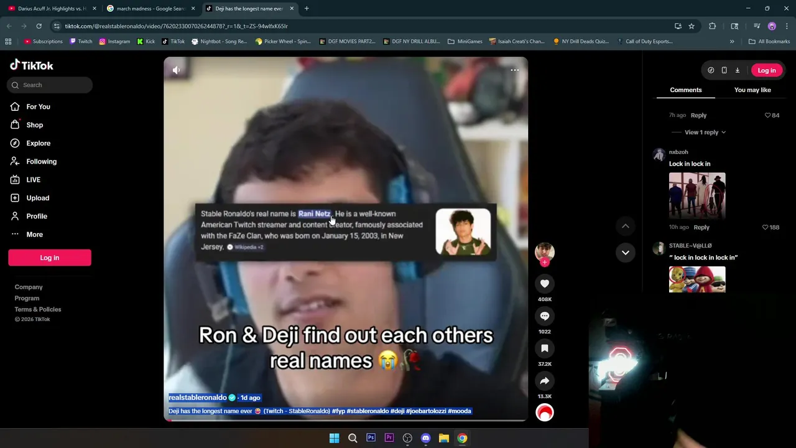Click the Chrome address bar URL

tap(176, 26)
